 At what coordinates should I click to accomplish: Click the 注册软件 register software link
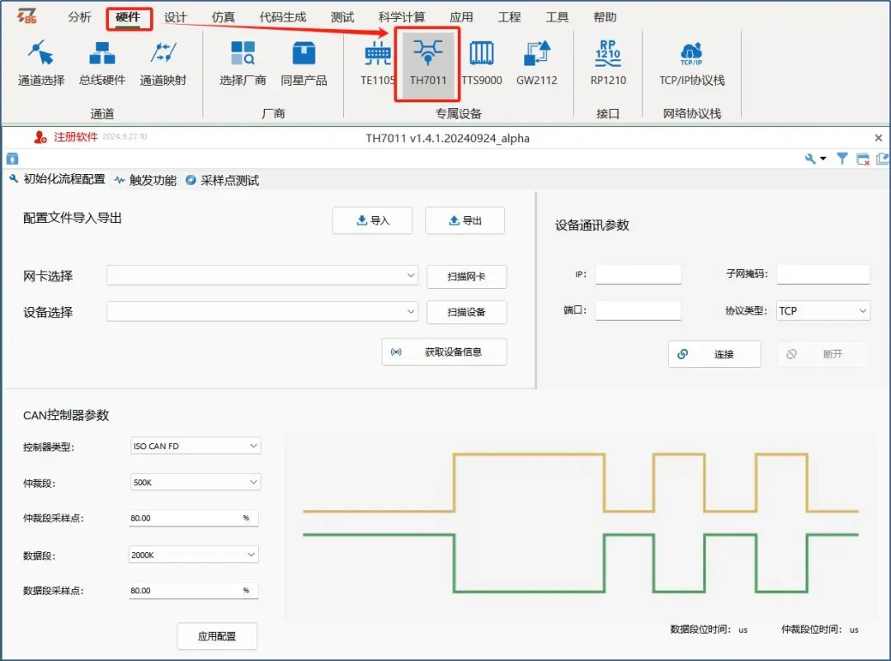[x=76, y=137]
